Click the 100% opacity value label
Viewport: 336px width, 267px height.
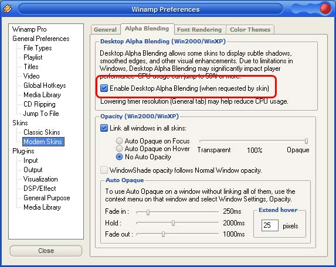pyautogui.click(x=254, y=150)
